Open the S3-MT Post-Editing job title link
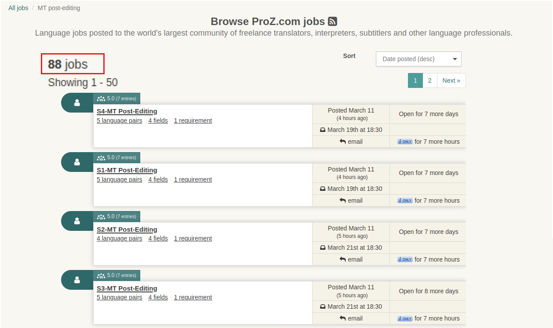 coord(127,288)
